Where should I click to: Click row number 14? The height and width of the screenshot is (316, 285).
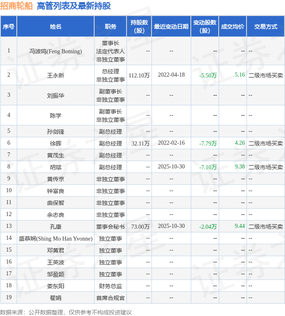point(9,238)
